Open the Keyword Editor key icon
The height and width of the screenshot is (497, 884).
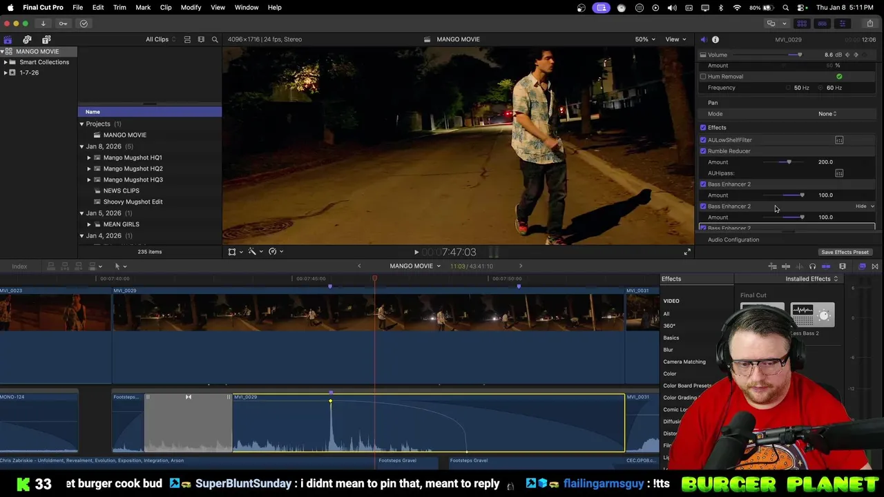(x=63, y=23)
